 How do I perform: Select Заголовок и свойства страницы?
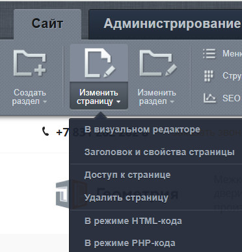click(x=159, y=152)
